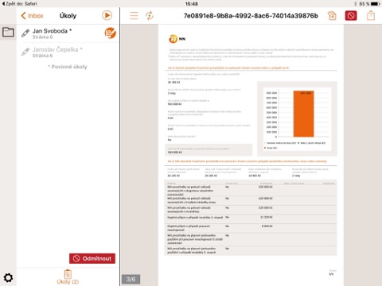
Task: Tap the orange bar in chart
Action: [x=303, y=114]
